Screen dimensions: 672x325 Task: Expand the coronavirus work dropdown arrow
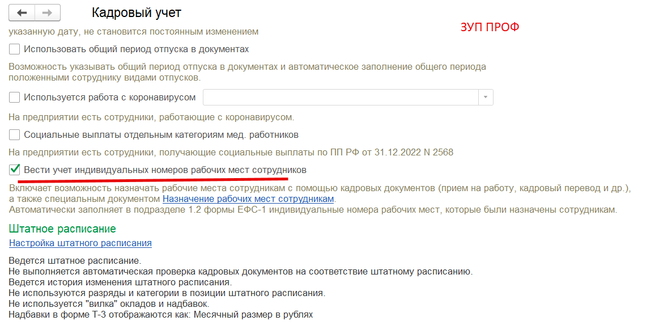point(486,98)
